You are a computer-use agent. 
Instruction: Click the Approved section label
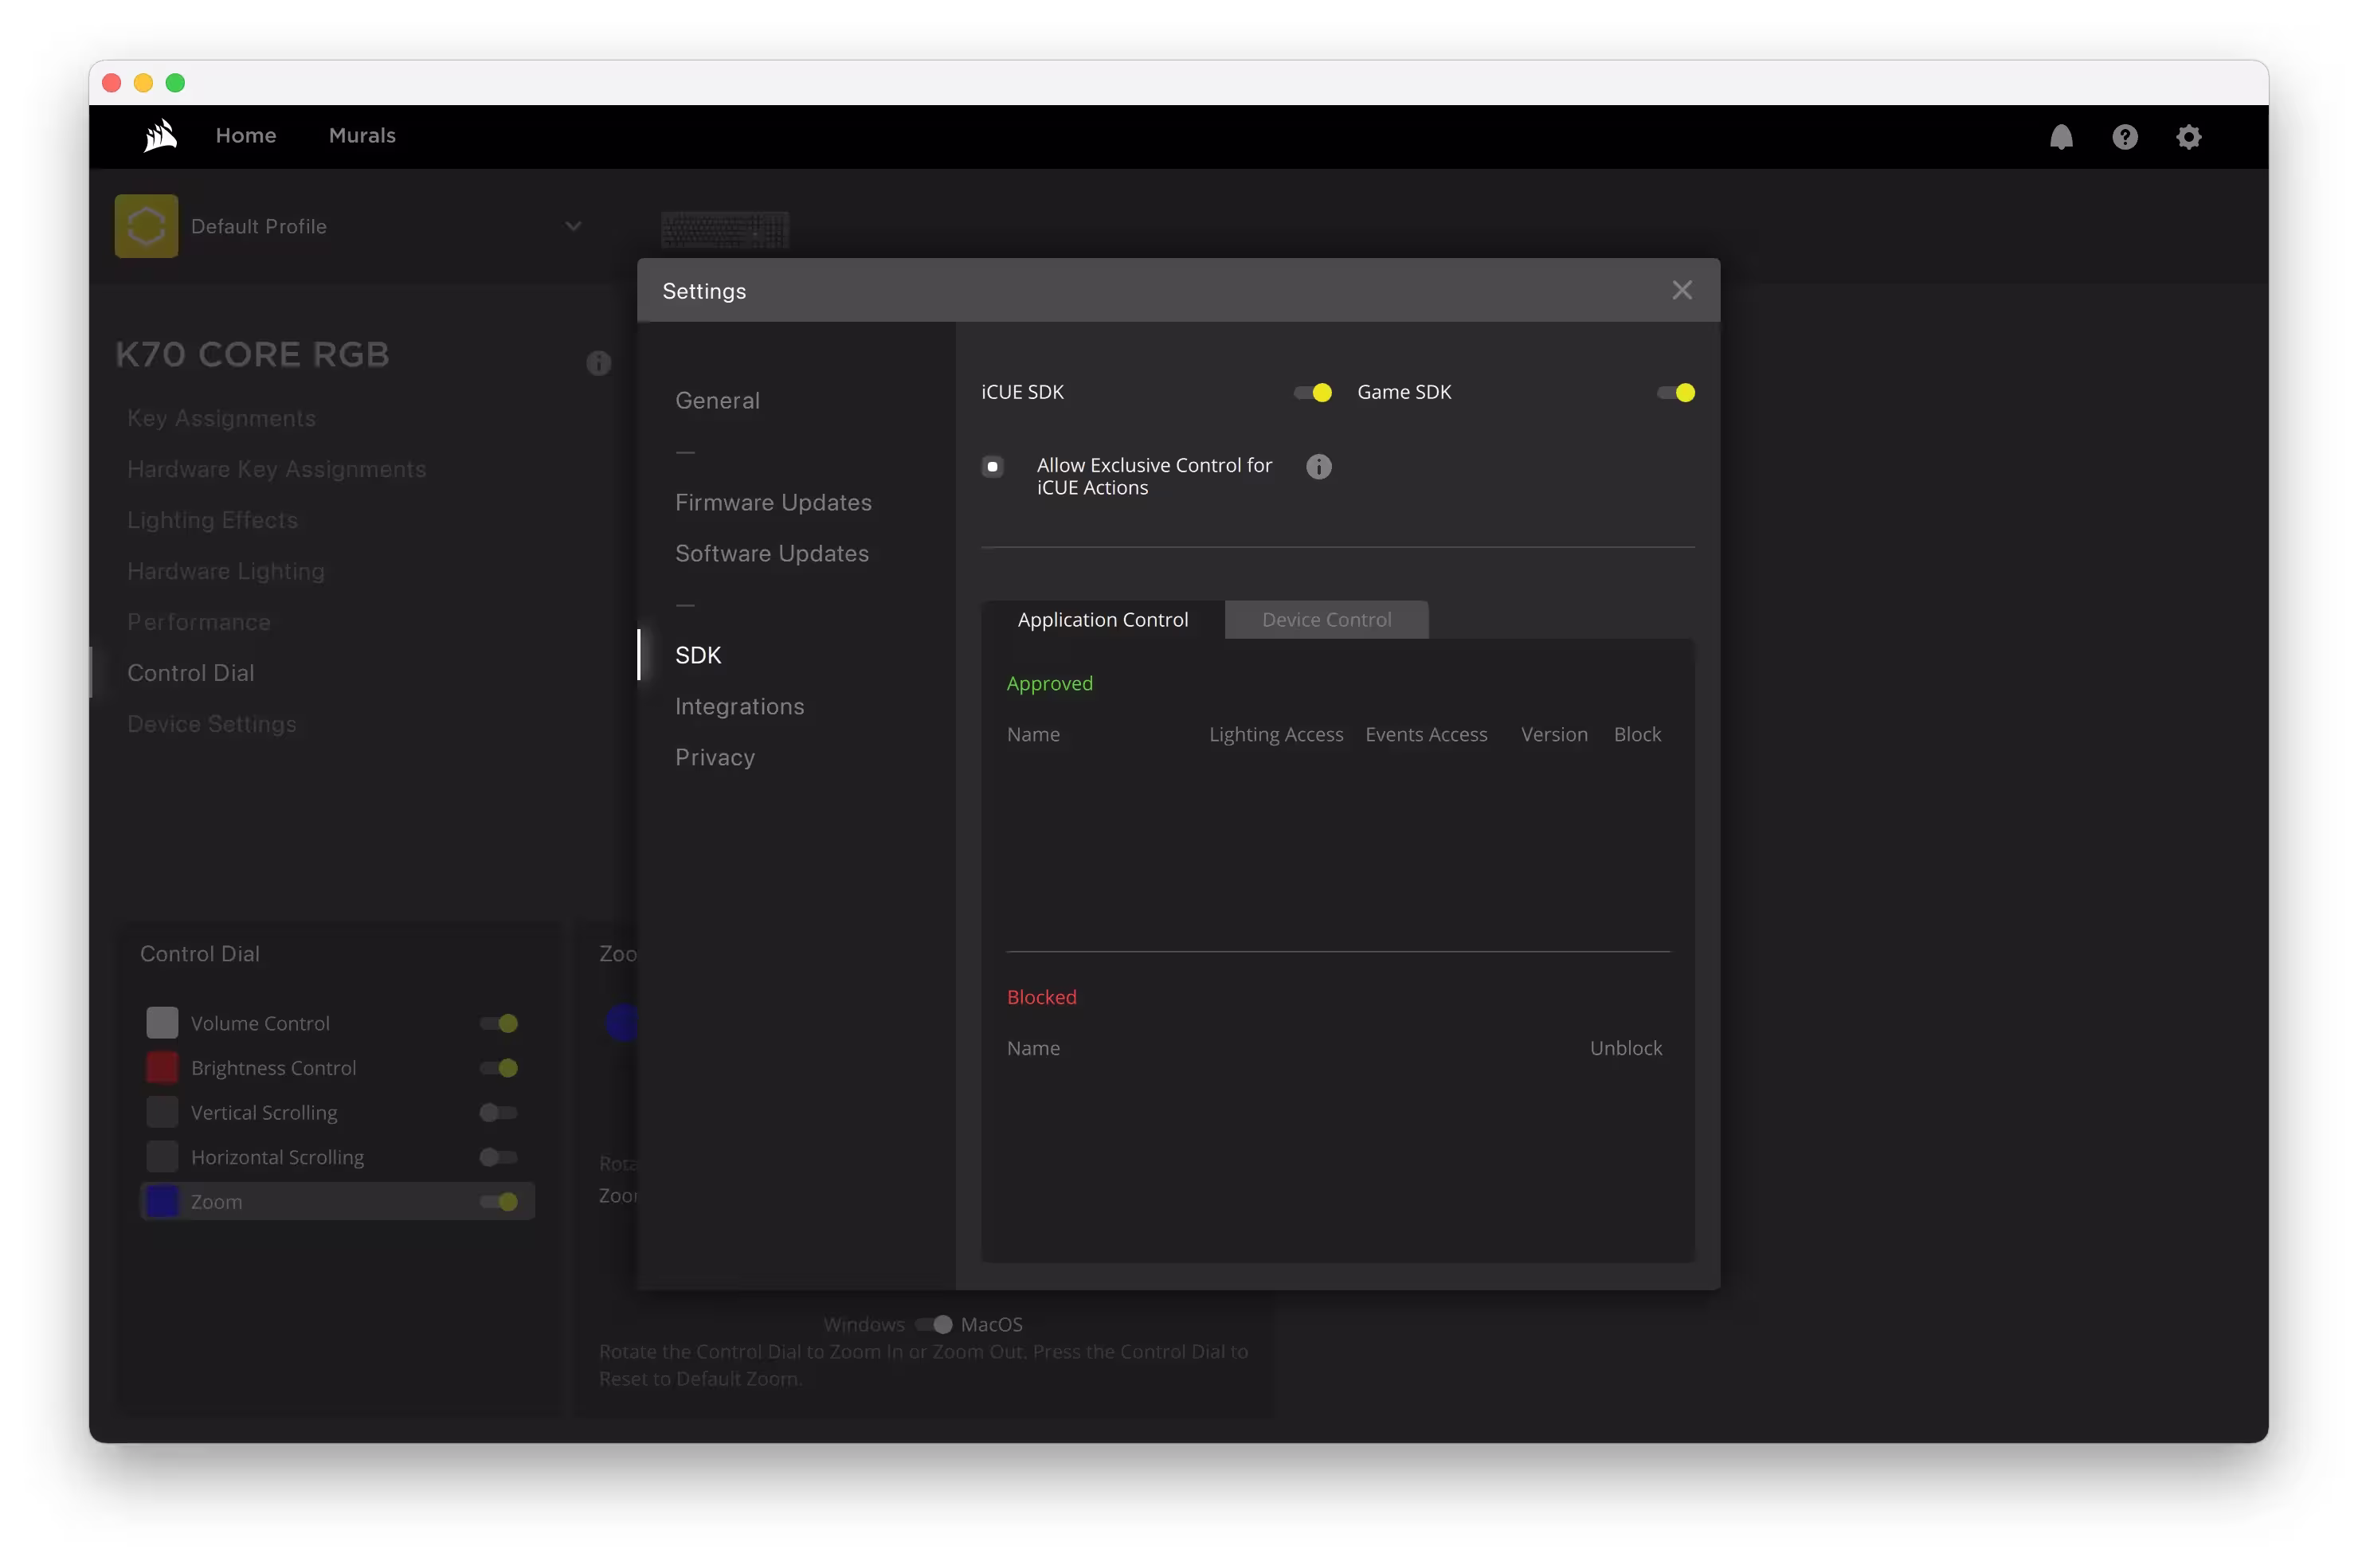coord(1050,683)
